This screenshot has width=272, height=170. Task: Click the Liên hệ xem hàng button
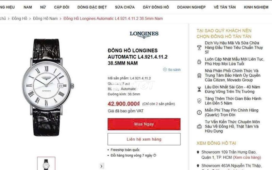click(x=144, y=139)
